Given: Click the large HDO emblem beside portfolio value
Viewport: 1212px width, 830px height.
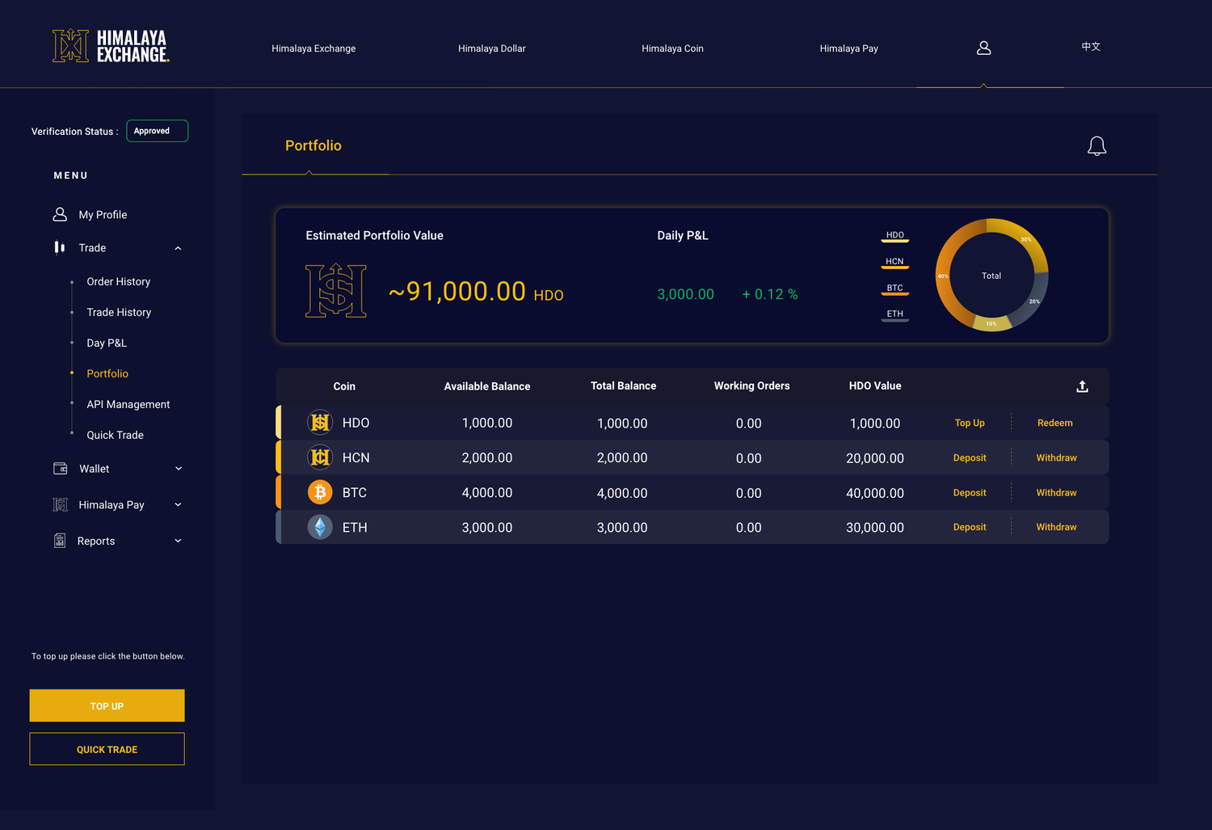Looking at the screenshot, I should (x=336, y=290).
